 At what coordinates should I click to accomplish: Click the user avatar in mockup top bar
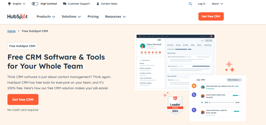point(211,36)
